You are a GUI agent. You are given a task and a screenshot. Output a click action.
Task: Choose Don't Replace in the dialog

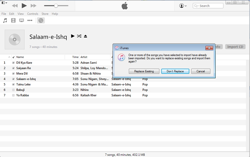click(175, 71)
